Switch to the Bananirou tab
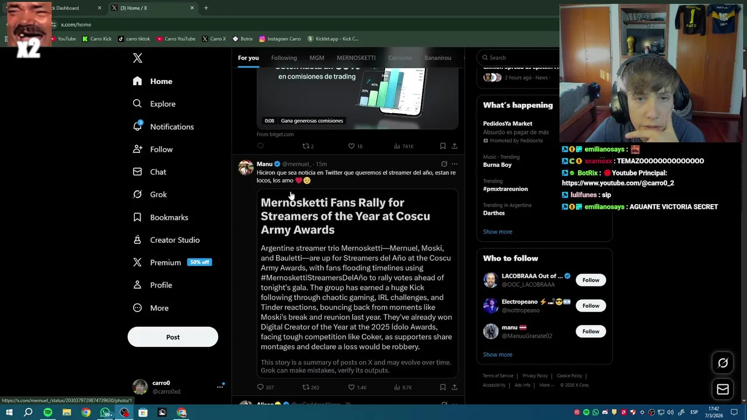The image size is (747, 420). tap(438, 58)
